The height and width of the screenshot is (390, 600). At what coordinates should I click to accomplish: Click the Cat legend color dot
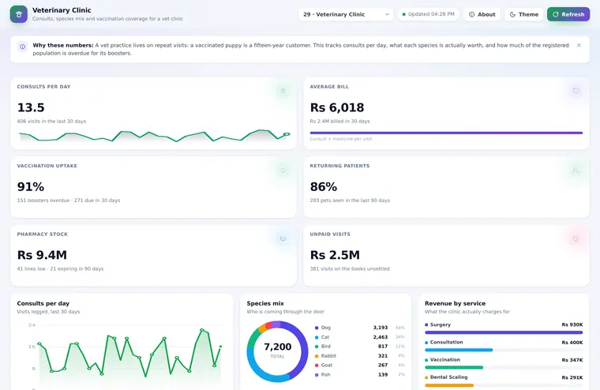[x=317, y=337]
